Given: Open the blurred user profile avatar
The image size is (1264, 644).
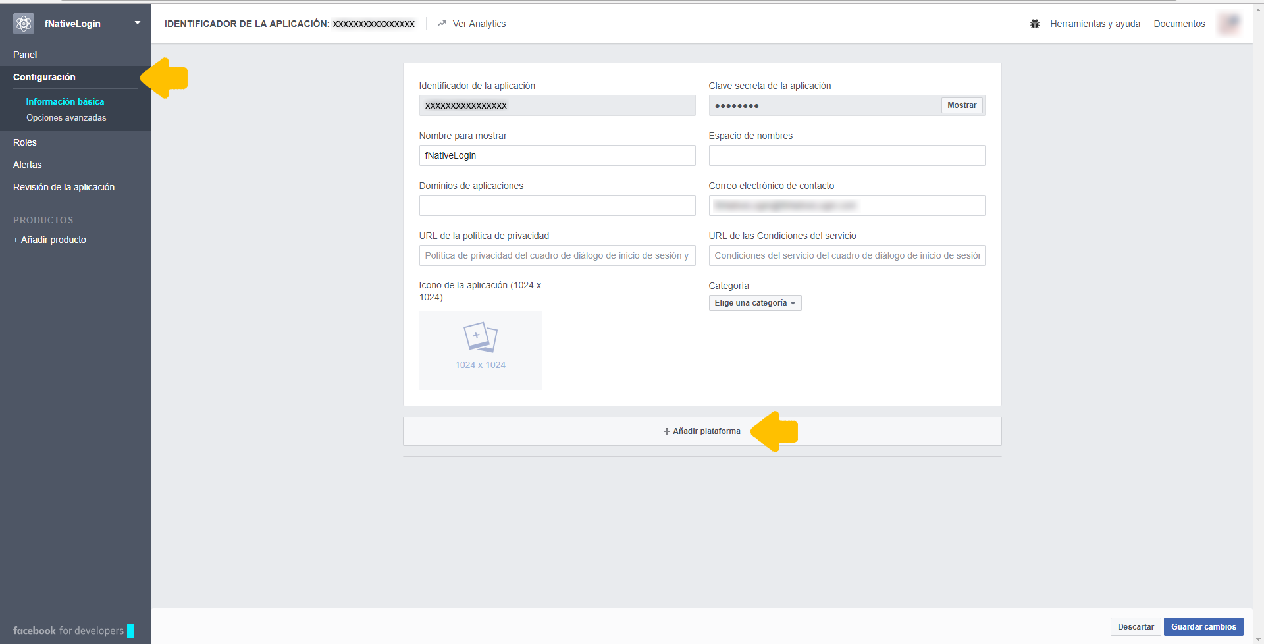Looking at the screenshot, I should [1228, 24].
